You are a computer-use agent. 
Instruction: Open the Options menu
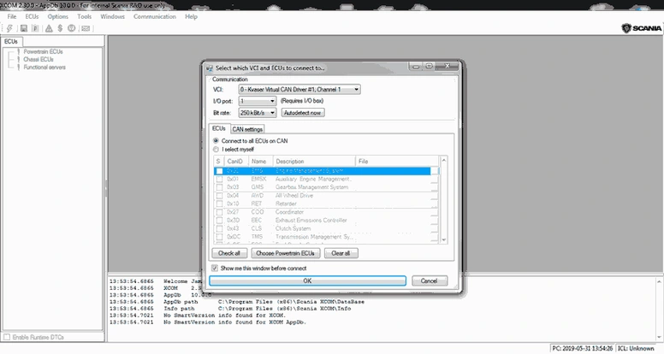tap(57, 16)
